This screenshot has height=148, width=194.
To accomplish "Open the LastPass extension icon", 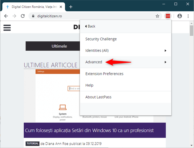I will pos(168,16).
